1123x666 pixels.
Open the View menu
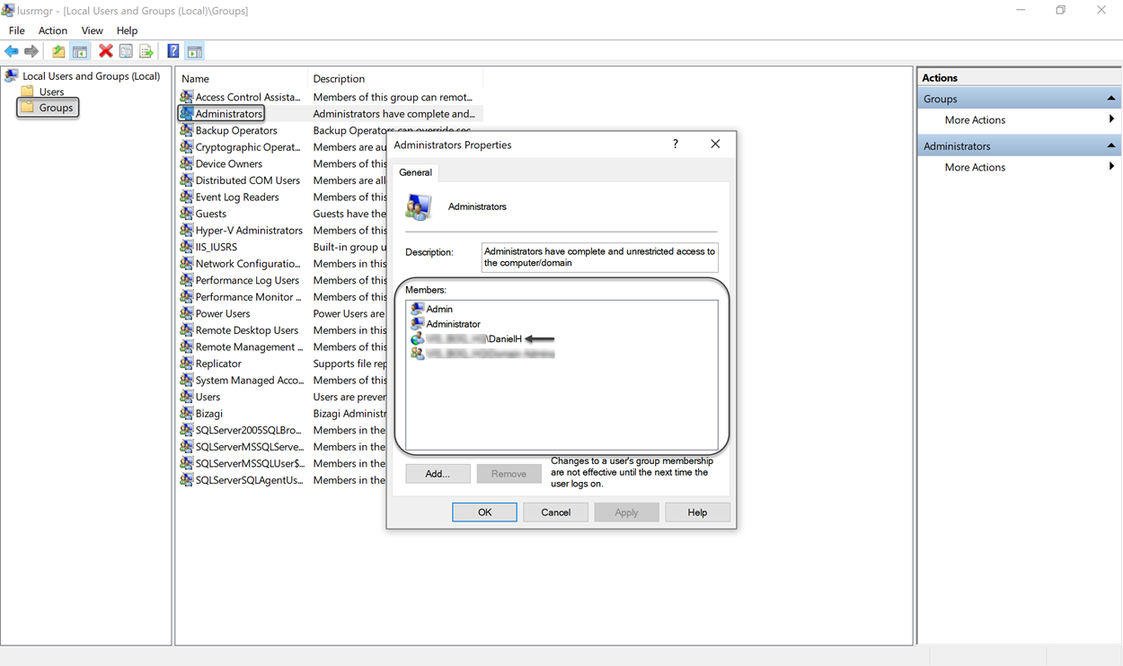point(93,31)
